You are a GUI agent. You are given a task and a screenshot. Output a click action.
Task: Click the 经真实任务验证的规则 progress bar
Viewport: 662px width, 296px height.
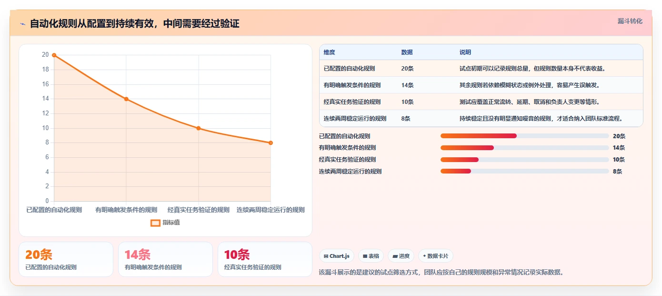(x=525, y=160)
